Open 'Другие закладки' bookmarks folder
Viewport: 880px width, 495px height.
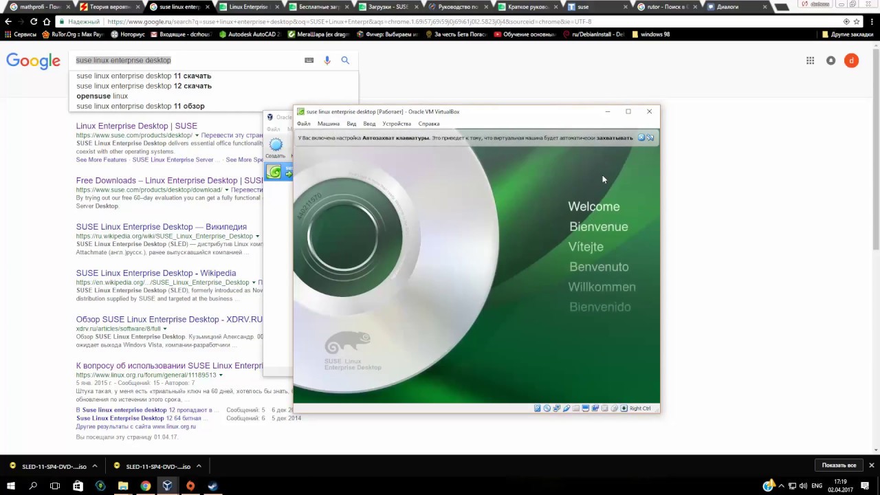[847, 34]
